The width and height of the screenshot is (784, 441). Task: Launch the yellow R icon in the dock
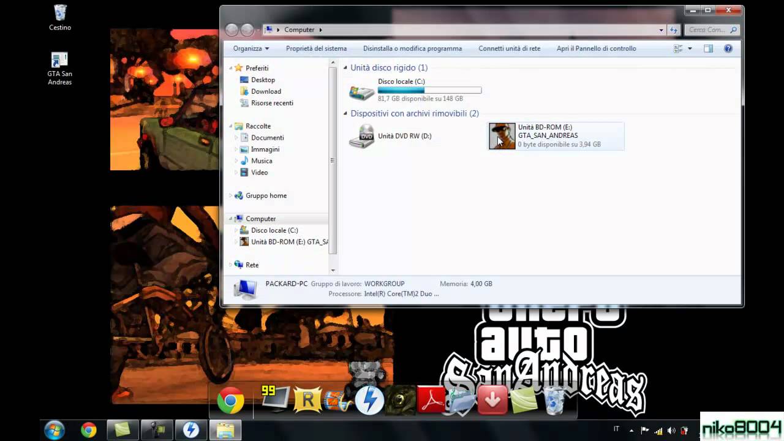click(x=307, y=400)
